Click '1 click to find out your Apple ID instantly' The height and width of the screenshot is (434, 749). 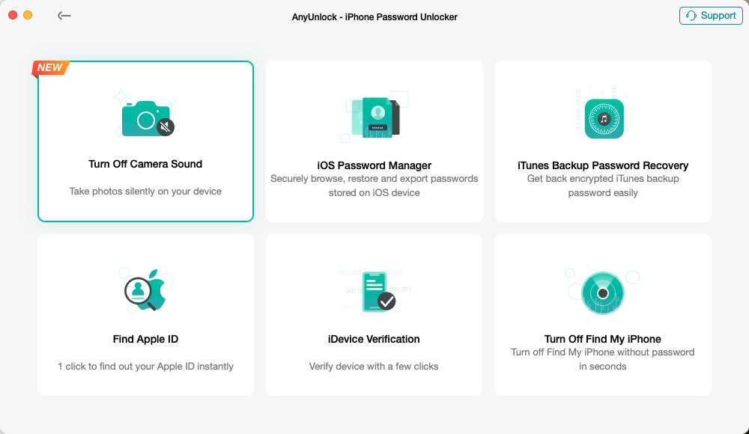146,366
